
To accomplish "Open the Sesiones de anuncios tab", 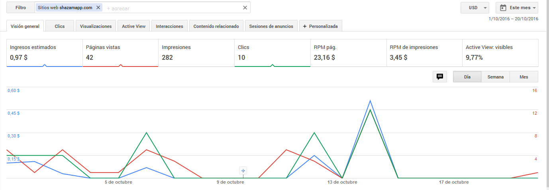I will (271, 26).
